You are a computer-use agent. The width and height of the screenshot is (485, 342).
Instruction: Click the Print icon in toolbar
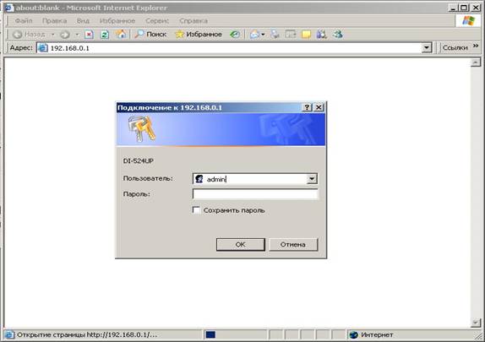click(275, 35)
